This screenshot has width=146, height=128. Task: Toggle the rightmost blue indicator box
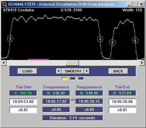coord(81,78)
